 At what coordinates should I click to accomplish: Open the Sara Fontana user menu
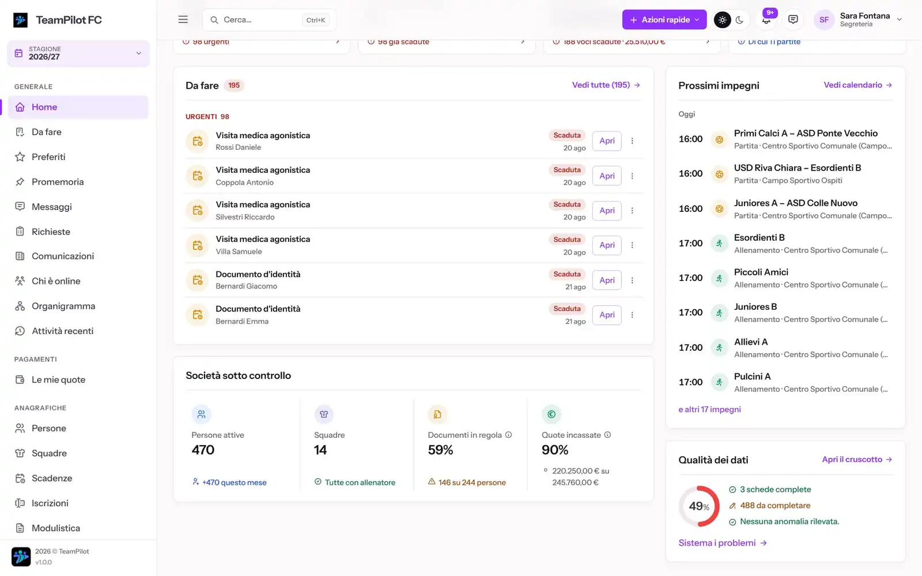[857, 20]
